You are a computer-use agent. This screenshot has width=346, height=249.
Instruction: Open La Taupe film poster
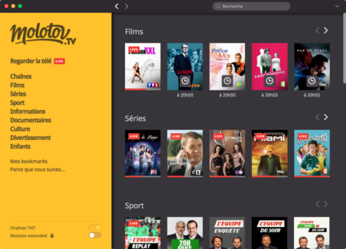coord(185,66)
